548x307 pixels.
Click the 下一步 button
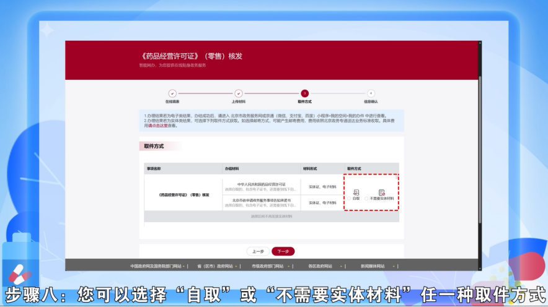click(x=283, y=251)
